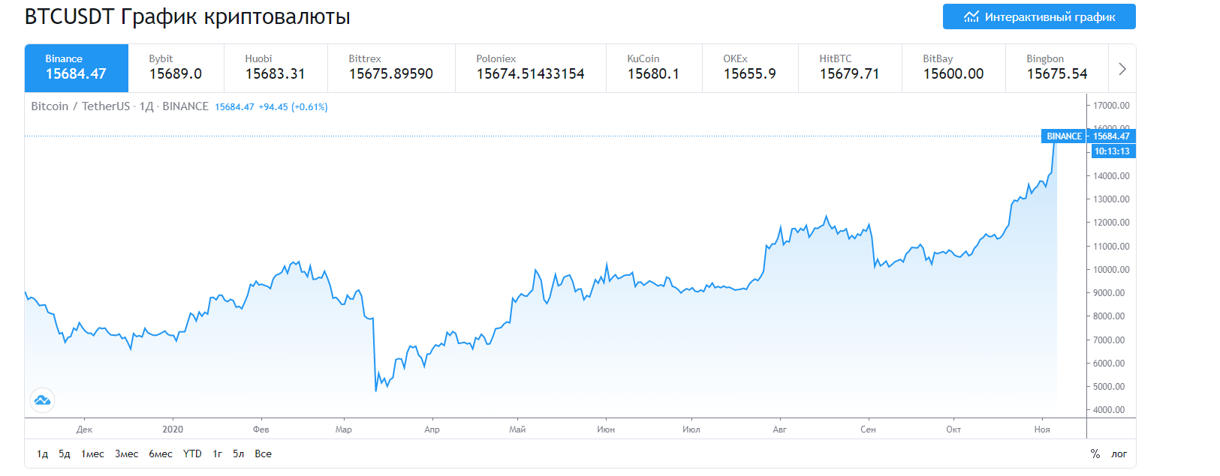Show more exchanges with right chevron arrow

point(1122,69)
